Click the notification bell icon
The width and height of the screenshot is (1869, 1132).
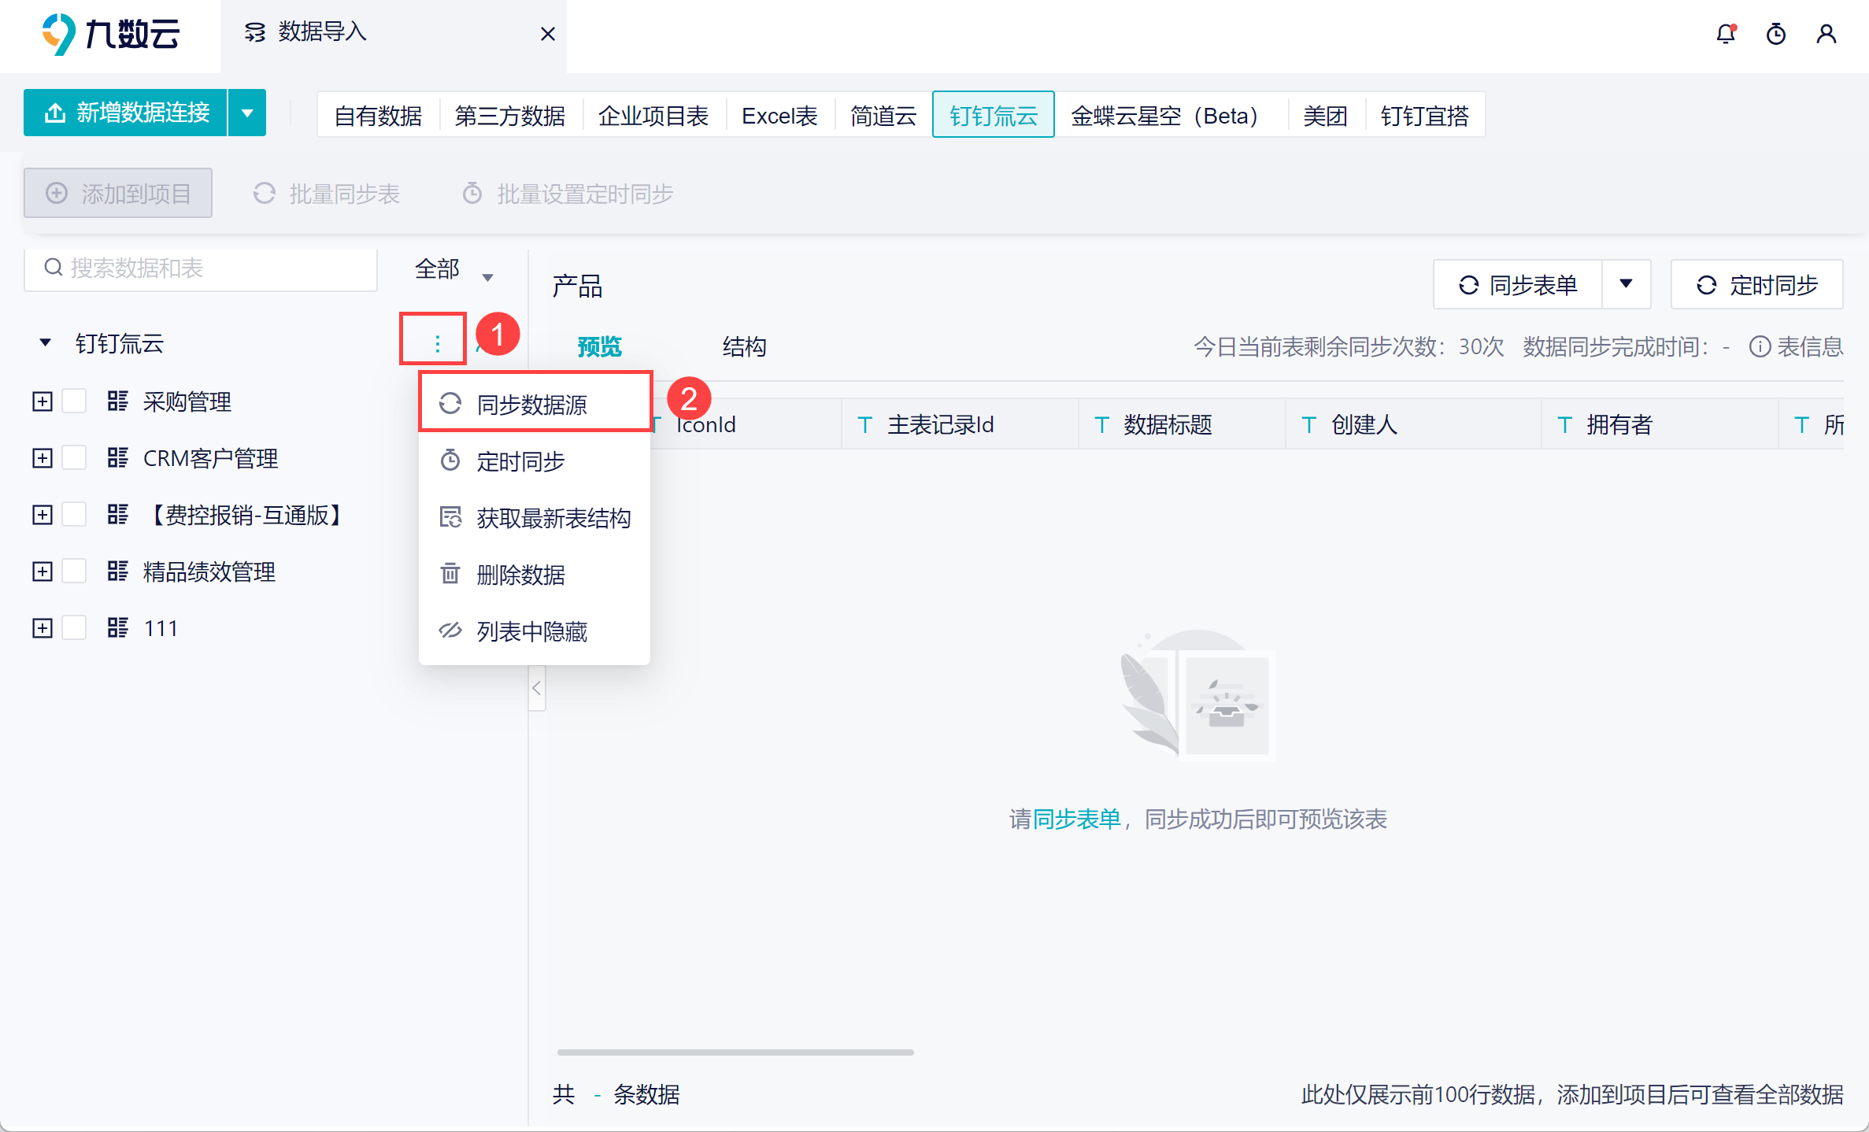1726,34
